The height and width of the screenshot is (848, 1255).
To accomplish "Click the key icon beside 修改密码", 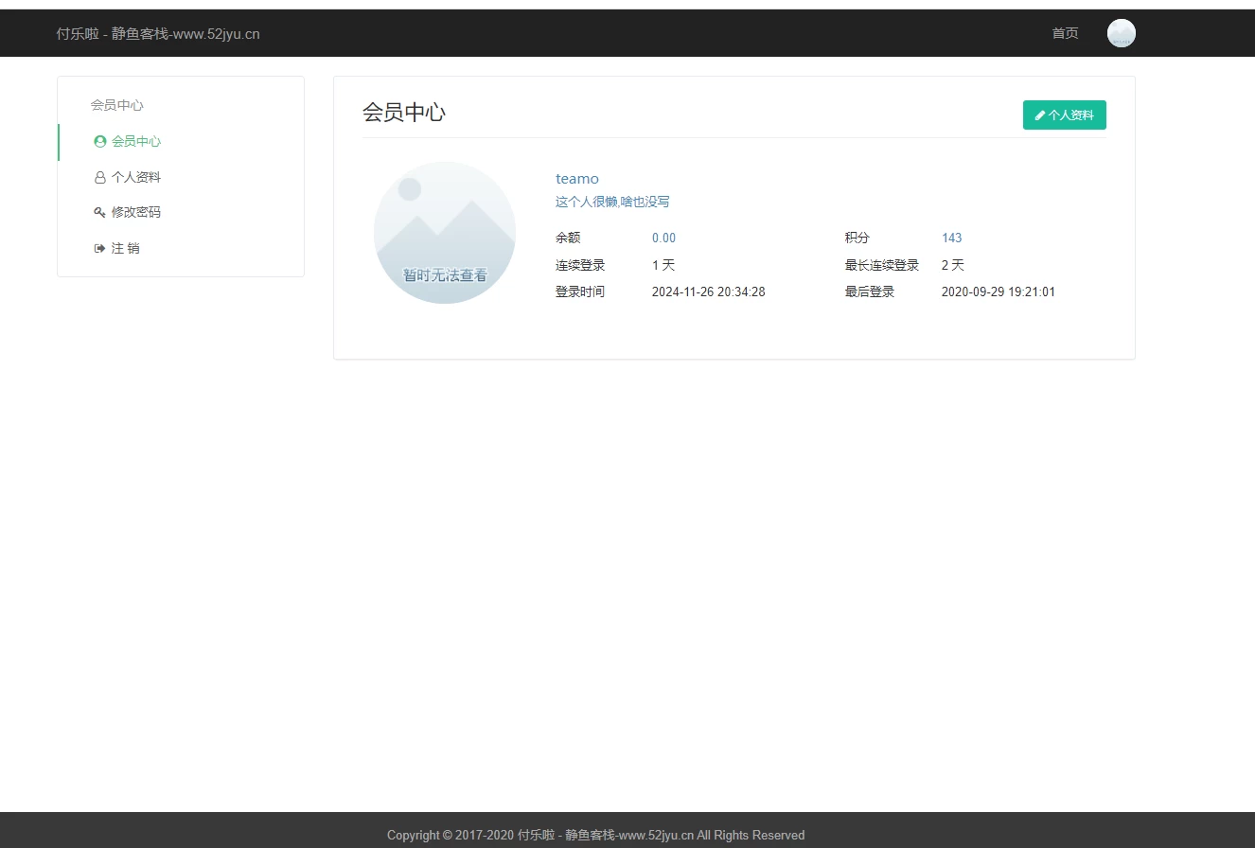I will [x=99, y=213].
